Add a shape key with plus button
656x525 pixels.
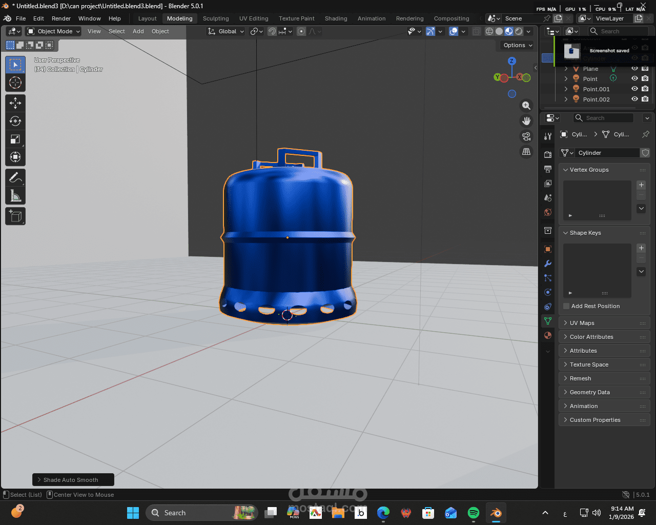tap(641, 248)
